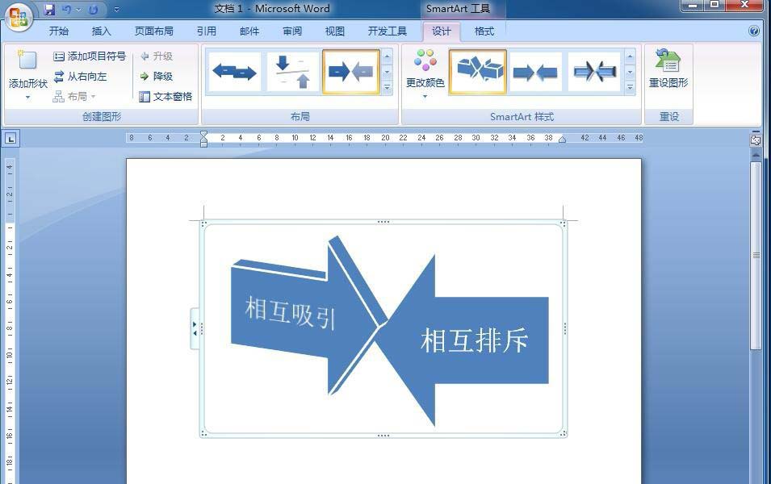Click the 更改颜色 colored circles icon
Screen dimensions: 771x484
[x=425, y=60]
